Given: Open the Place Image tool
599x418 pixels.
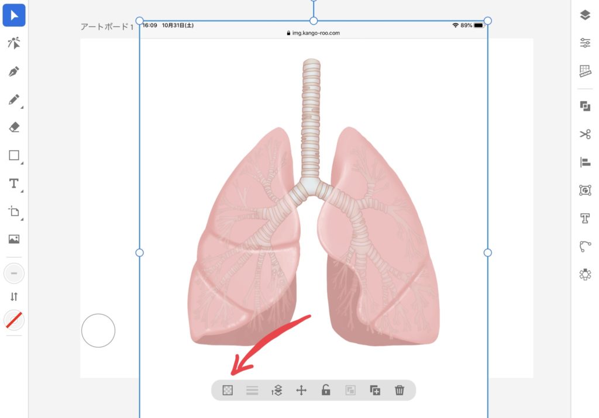Looking at the screenshot, I should pos(14,239).
